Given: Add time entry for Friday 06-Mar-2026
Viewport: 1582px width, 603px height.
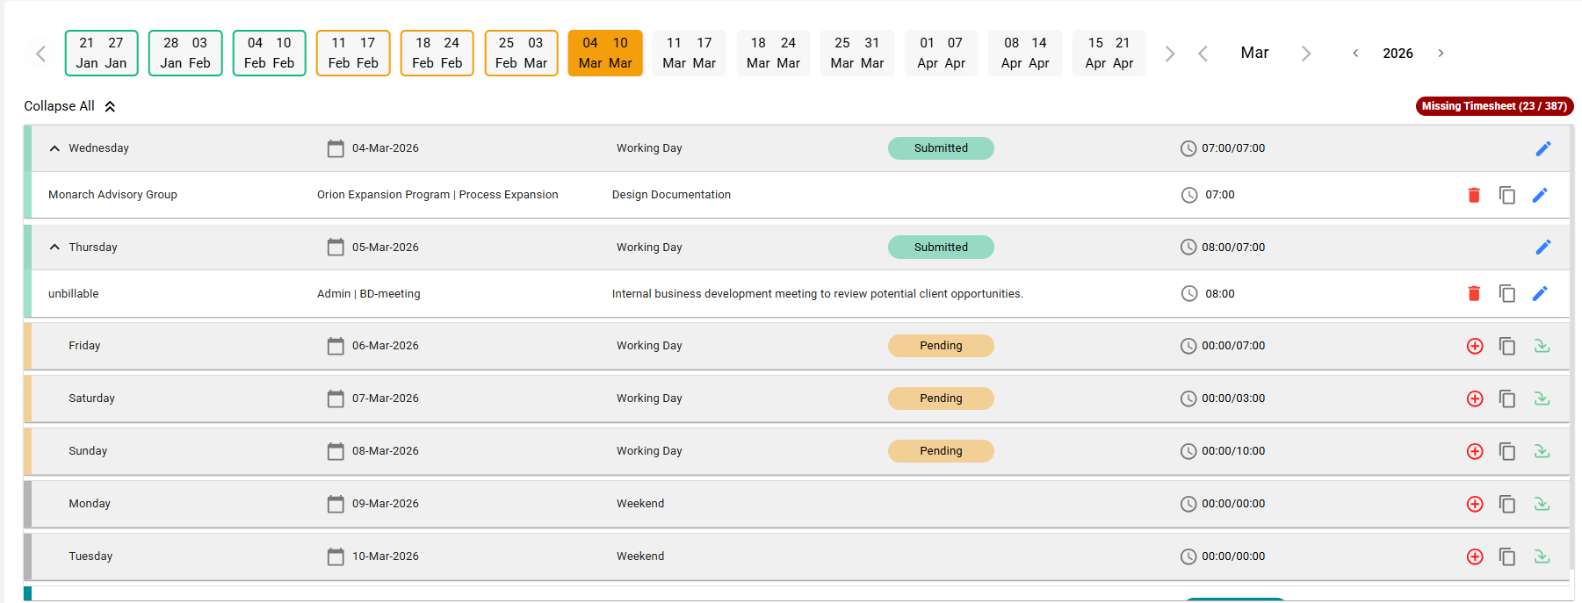Looking at the screenshot, I should 1475,346.
